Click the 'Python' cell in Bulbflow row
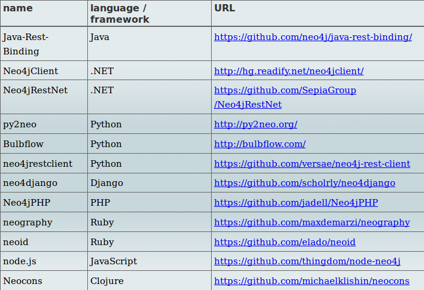This screenshot has width=424, height=290. point(150,144)
